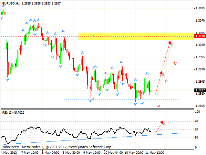Viewport: 206px width, 155px height.
Task: Click the top square handle of the gray vertical line
Action: (x=93, y=36)
